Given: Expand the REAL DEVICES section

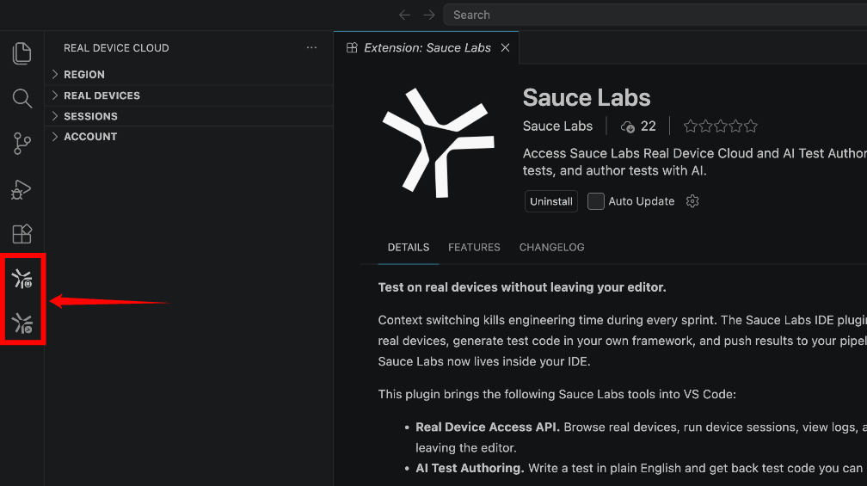Looking at the screenshot, I should point(188,95).
